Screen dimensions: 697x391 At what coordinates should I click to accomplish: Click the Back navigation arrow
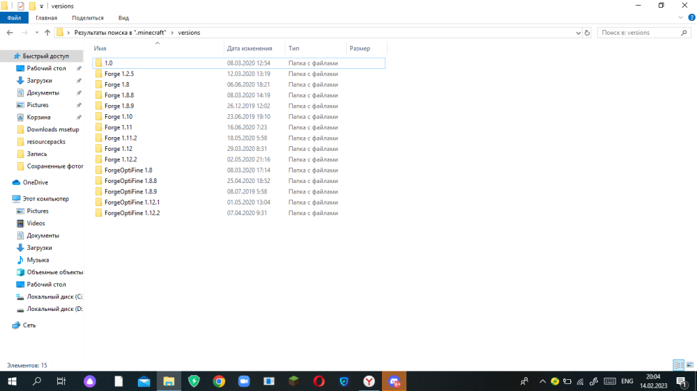[x=10, y=33]
